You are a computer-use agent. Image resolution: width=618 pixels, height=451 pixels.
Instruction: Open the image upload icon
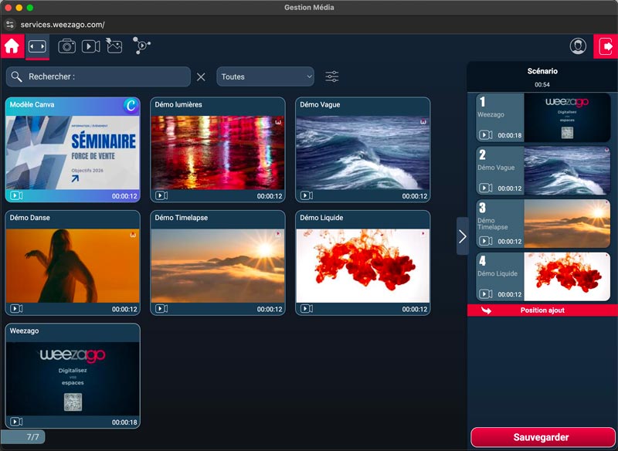pos(114,46)
